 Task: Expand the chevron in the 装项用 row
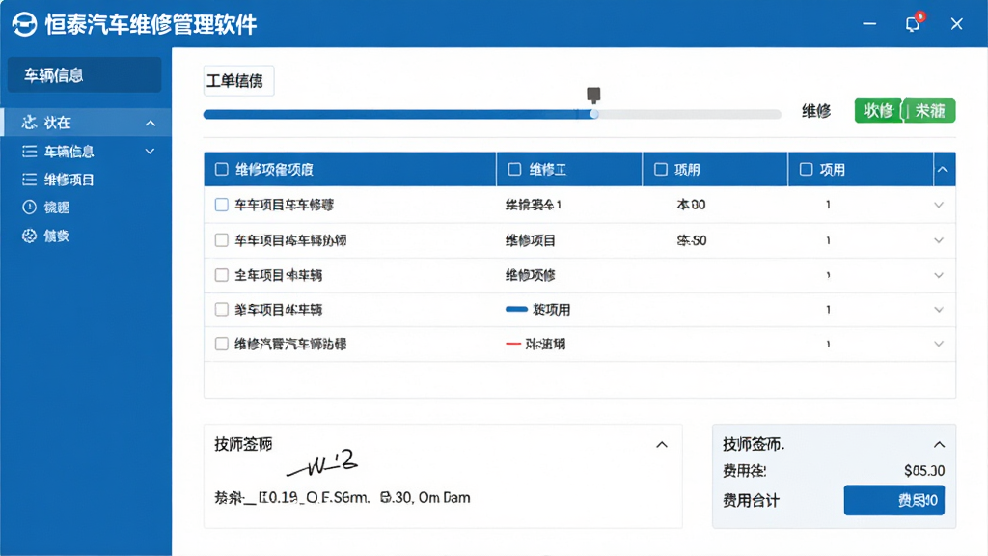[939, 310]
